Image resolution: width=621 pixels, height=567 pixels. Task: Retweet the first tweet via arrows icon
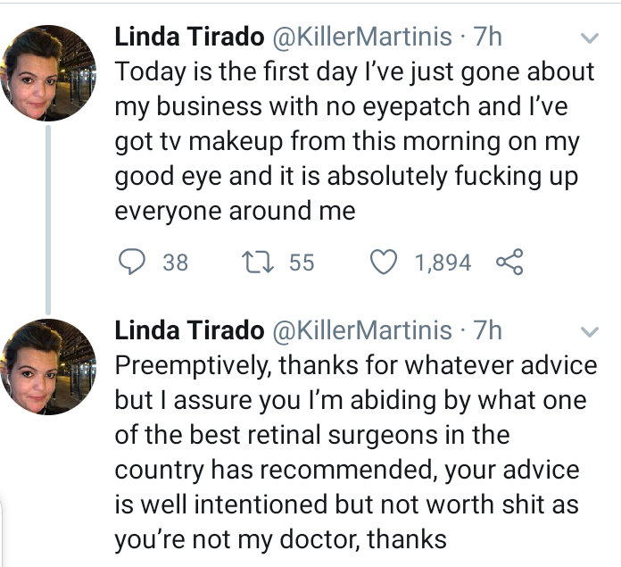coord(258,262)
